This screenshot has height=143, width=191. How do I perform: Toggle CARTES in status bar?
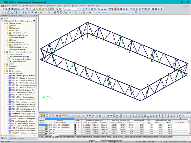(x=105, y=142)
